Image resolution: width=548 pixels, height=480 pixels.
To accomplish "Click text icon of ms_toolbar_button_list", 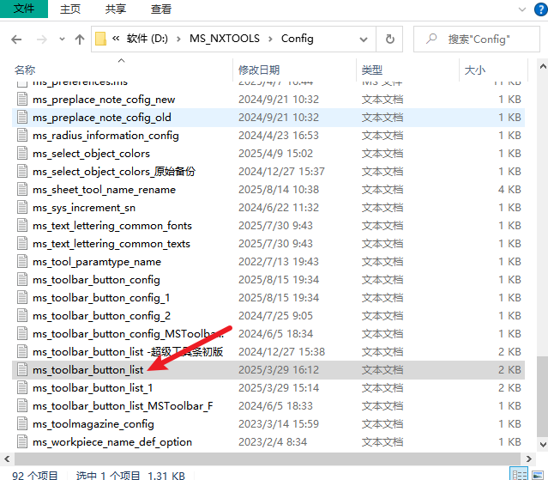I will [22, 370].
